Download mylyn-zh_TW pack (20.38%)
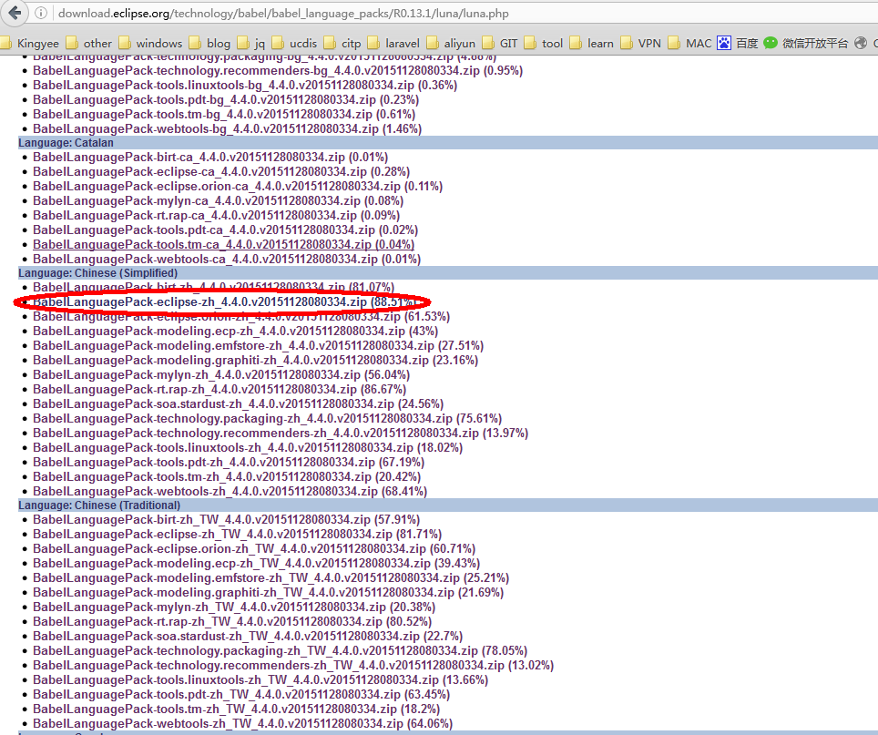Image resolution: width=878 pixels, height=735 pixels. coord(234,607)
